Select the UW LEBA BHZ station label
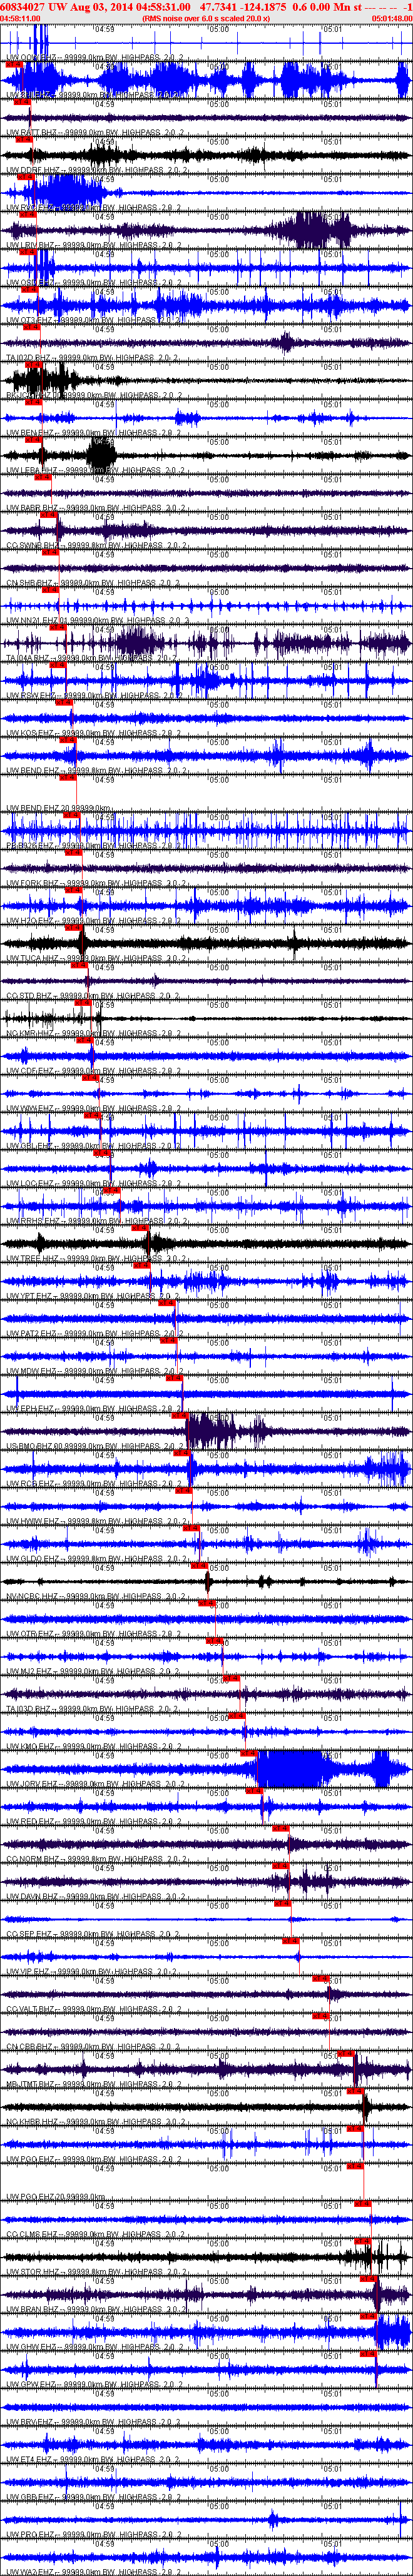Image resolution: width=413 pixels, height=2576 pixels. [x=30, y=470]
